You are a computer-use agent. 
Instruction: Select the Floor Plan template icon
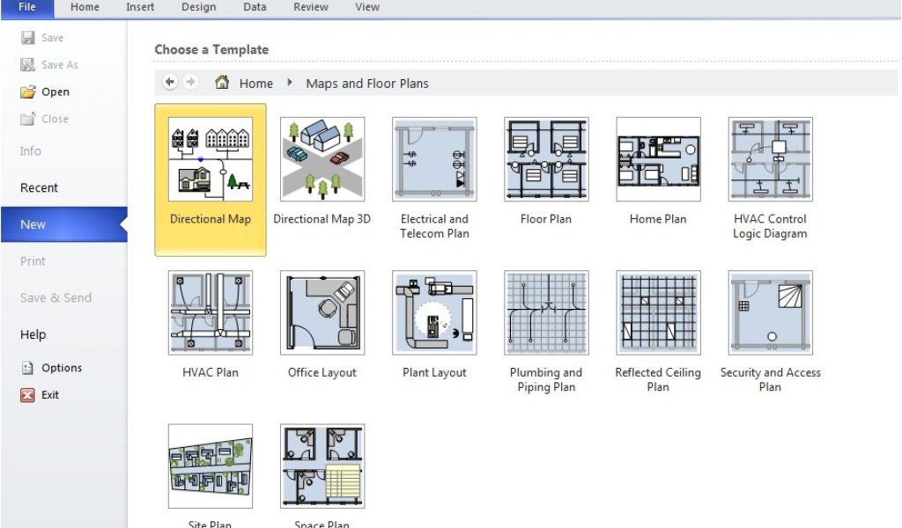[x=546, y=159]
